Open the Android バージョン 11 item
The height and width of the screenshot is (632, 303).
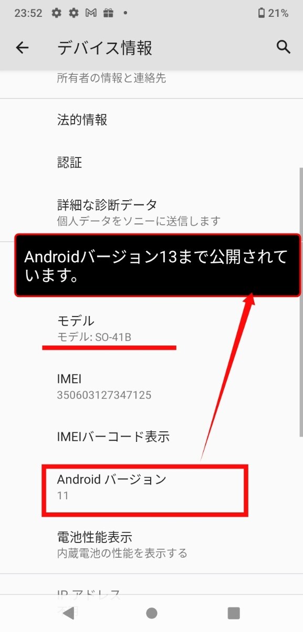click(151, 487)
